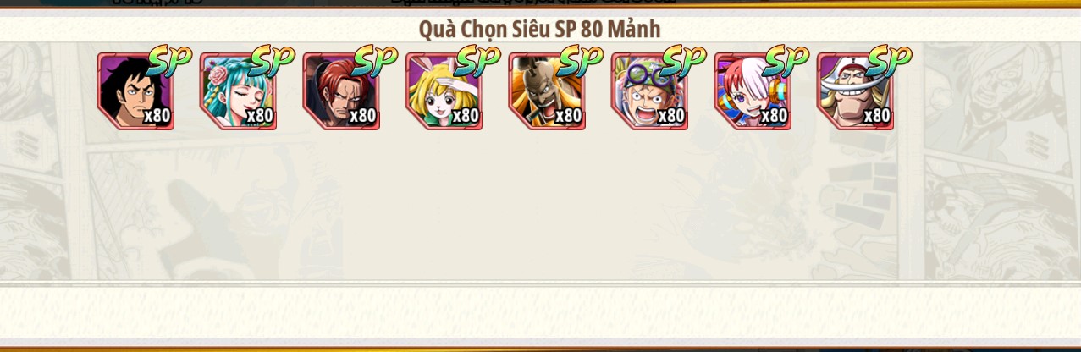Select the black-haired man character shard
Screen dimensions: 1081x352
click(x=135, y=91)
